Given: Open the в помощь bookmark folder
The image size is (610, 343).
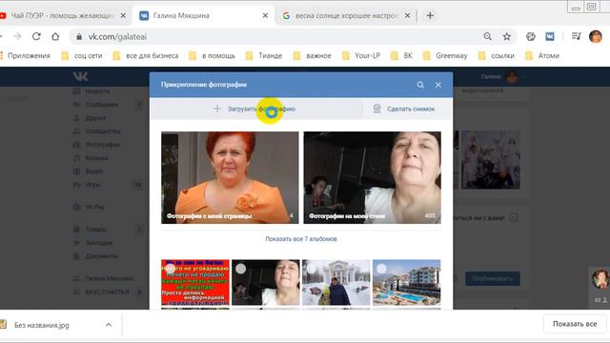Looking at the screenshot, I should tap(213, 55).
